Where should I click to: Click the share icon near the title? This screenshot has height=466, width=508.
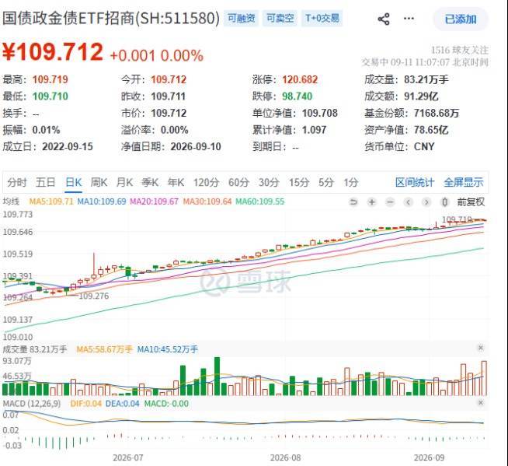point(384,19)
